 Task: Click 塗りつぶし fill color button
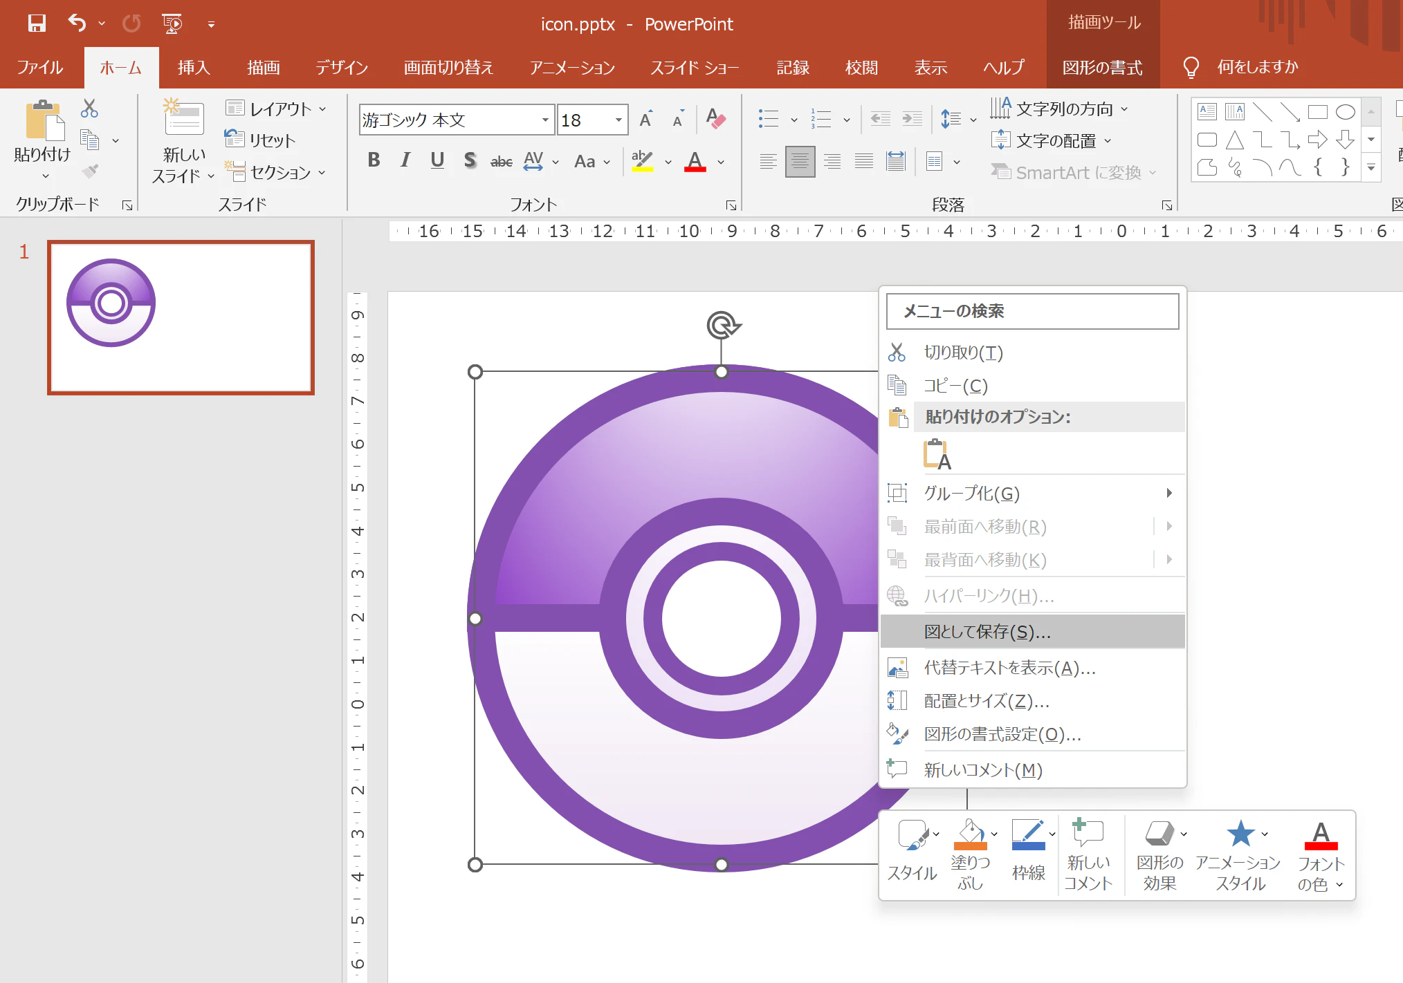coord(971,854)
